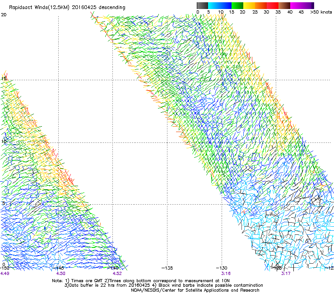Click the '>50 knots' legend label

[321, 12]
